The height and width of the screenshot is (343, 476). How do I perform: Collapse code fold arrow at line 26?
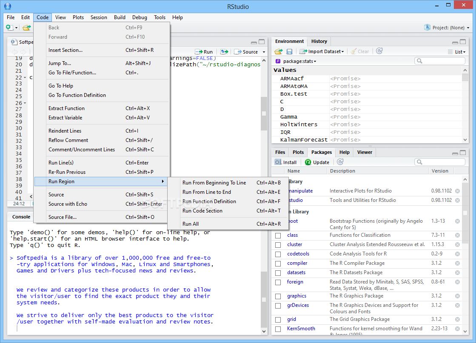pos(25,103)
